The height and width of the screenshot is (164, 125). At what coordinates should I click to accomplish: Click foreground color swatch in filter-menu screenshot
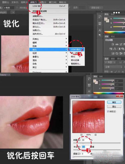click(x=106, y=19)
